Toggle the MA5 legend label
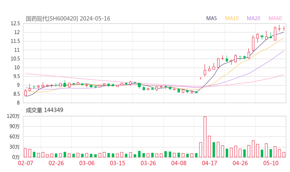Screen dimensions: 290x172 click(211, 18)
